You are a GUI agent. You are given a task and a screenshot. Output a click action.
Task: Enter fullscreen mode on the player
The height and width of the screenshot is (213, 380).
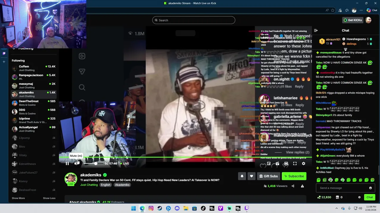click(295, 163)
